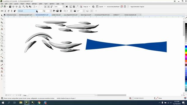The image size is (187, 105).
Task: Browse brushstroke folder icon
Action: click(x=54, y=11)
